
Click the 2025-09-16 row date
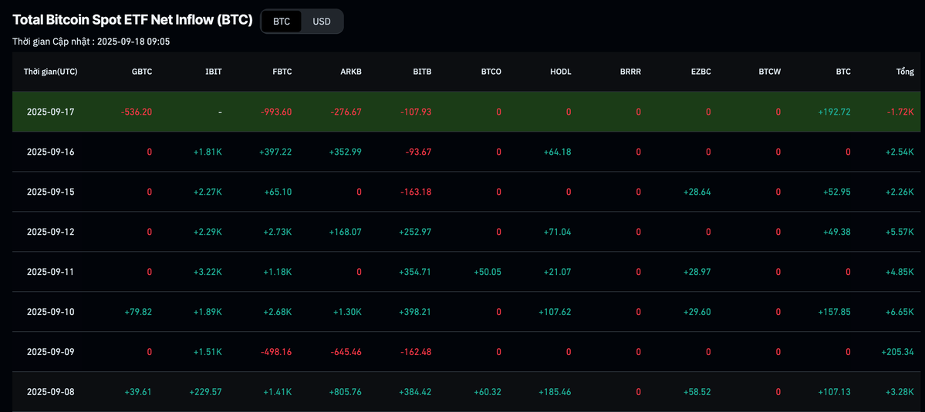50,152
